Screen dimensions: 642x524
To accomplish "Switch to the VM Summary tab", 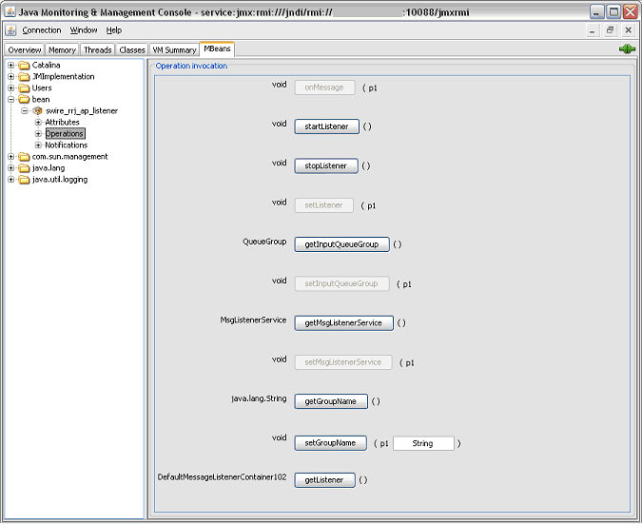I will coord(174,50).
